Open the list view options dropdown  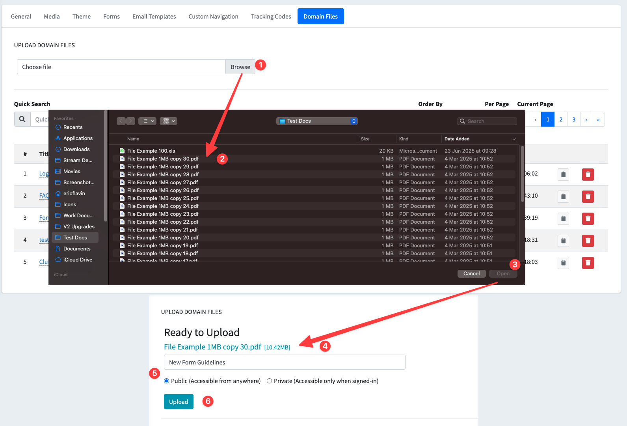point(147,121)
